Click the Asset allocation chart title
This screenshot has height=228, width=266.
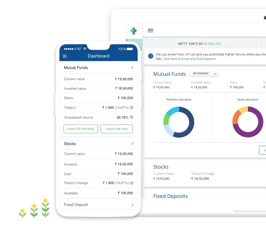248,100
